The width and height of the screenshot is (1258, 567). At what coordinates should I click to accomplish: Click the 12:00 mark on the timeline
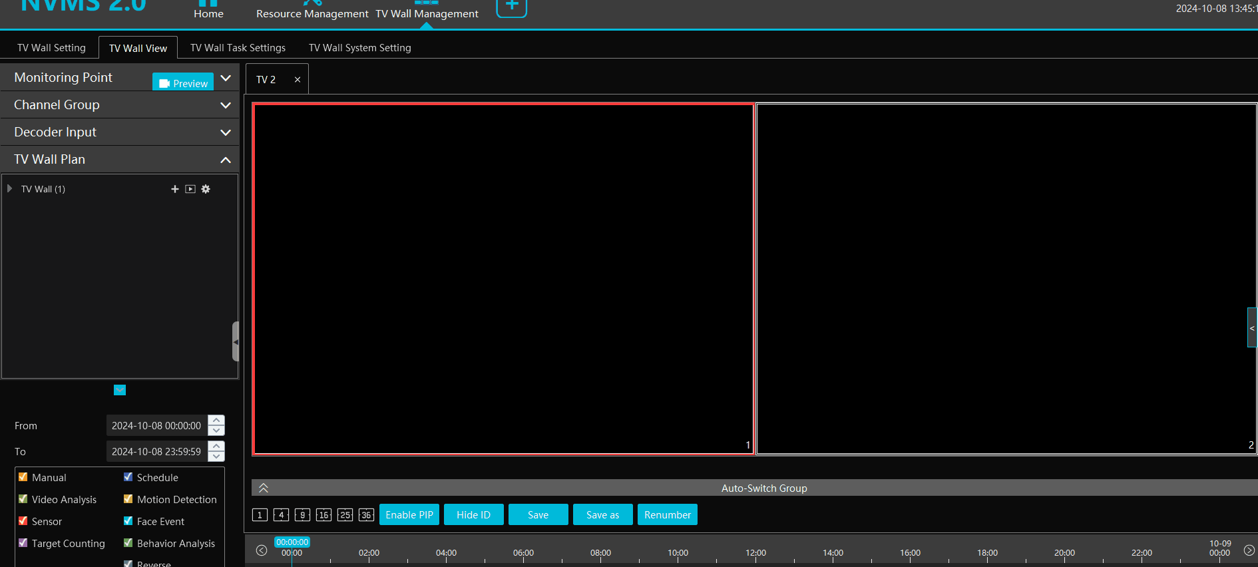pos(755,553)
